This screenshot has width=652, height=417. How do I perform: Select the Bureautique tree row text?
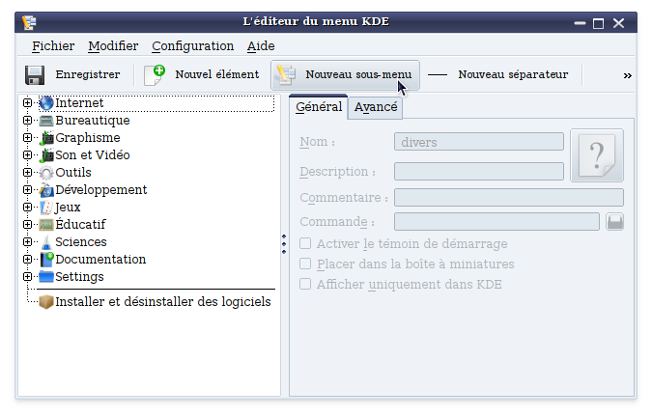[x=93, y=121]
